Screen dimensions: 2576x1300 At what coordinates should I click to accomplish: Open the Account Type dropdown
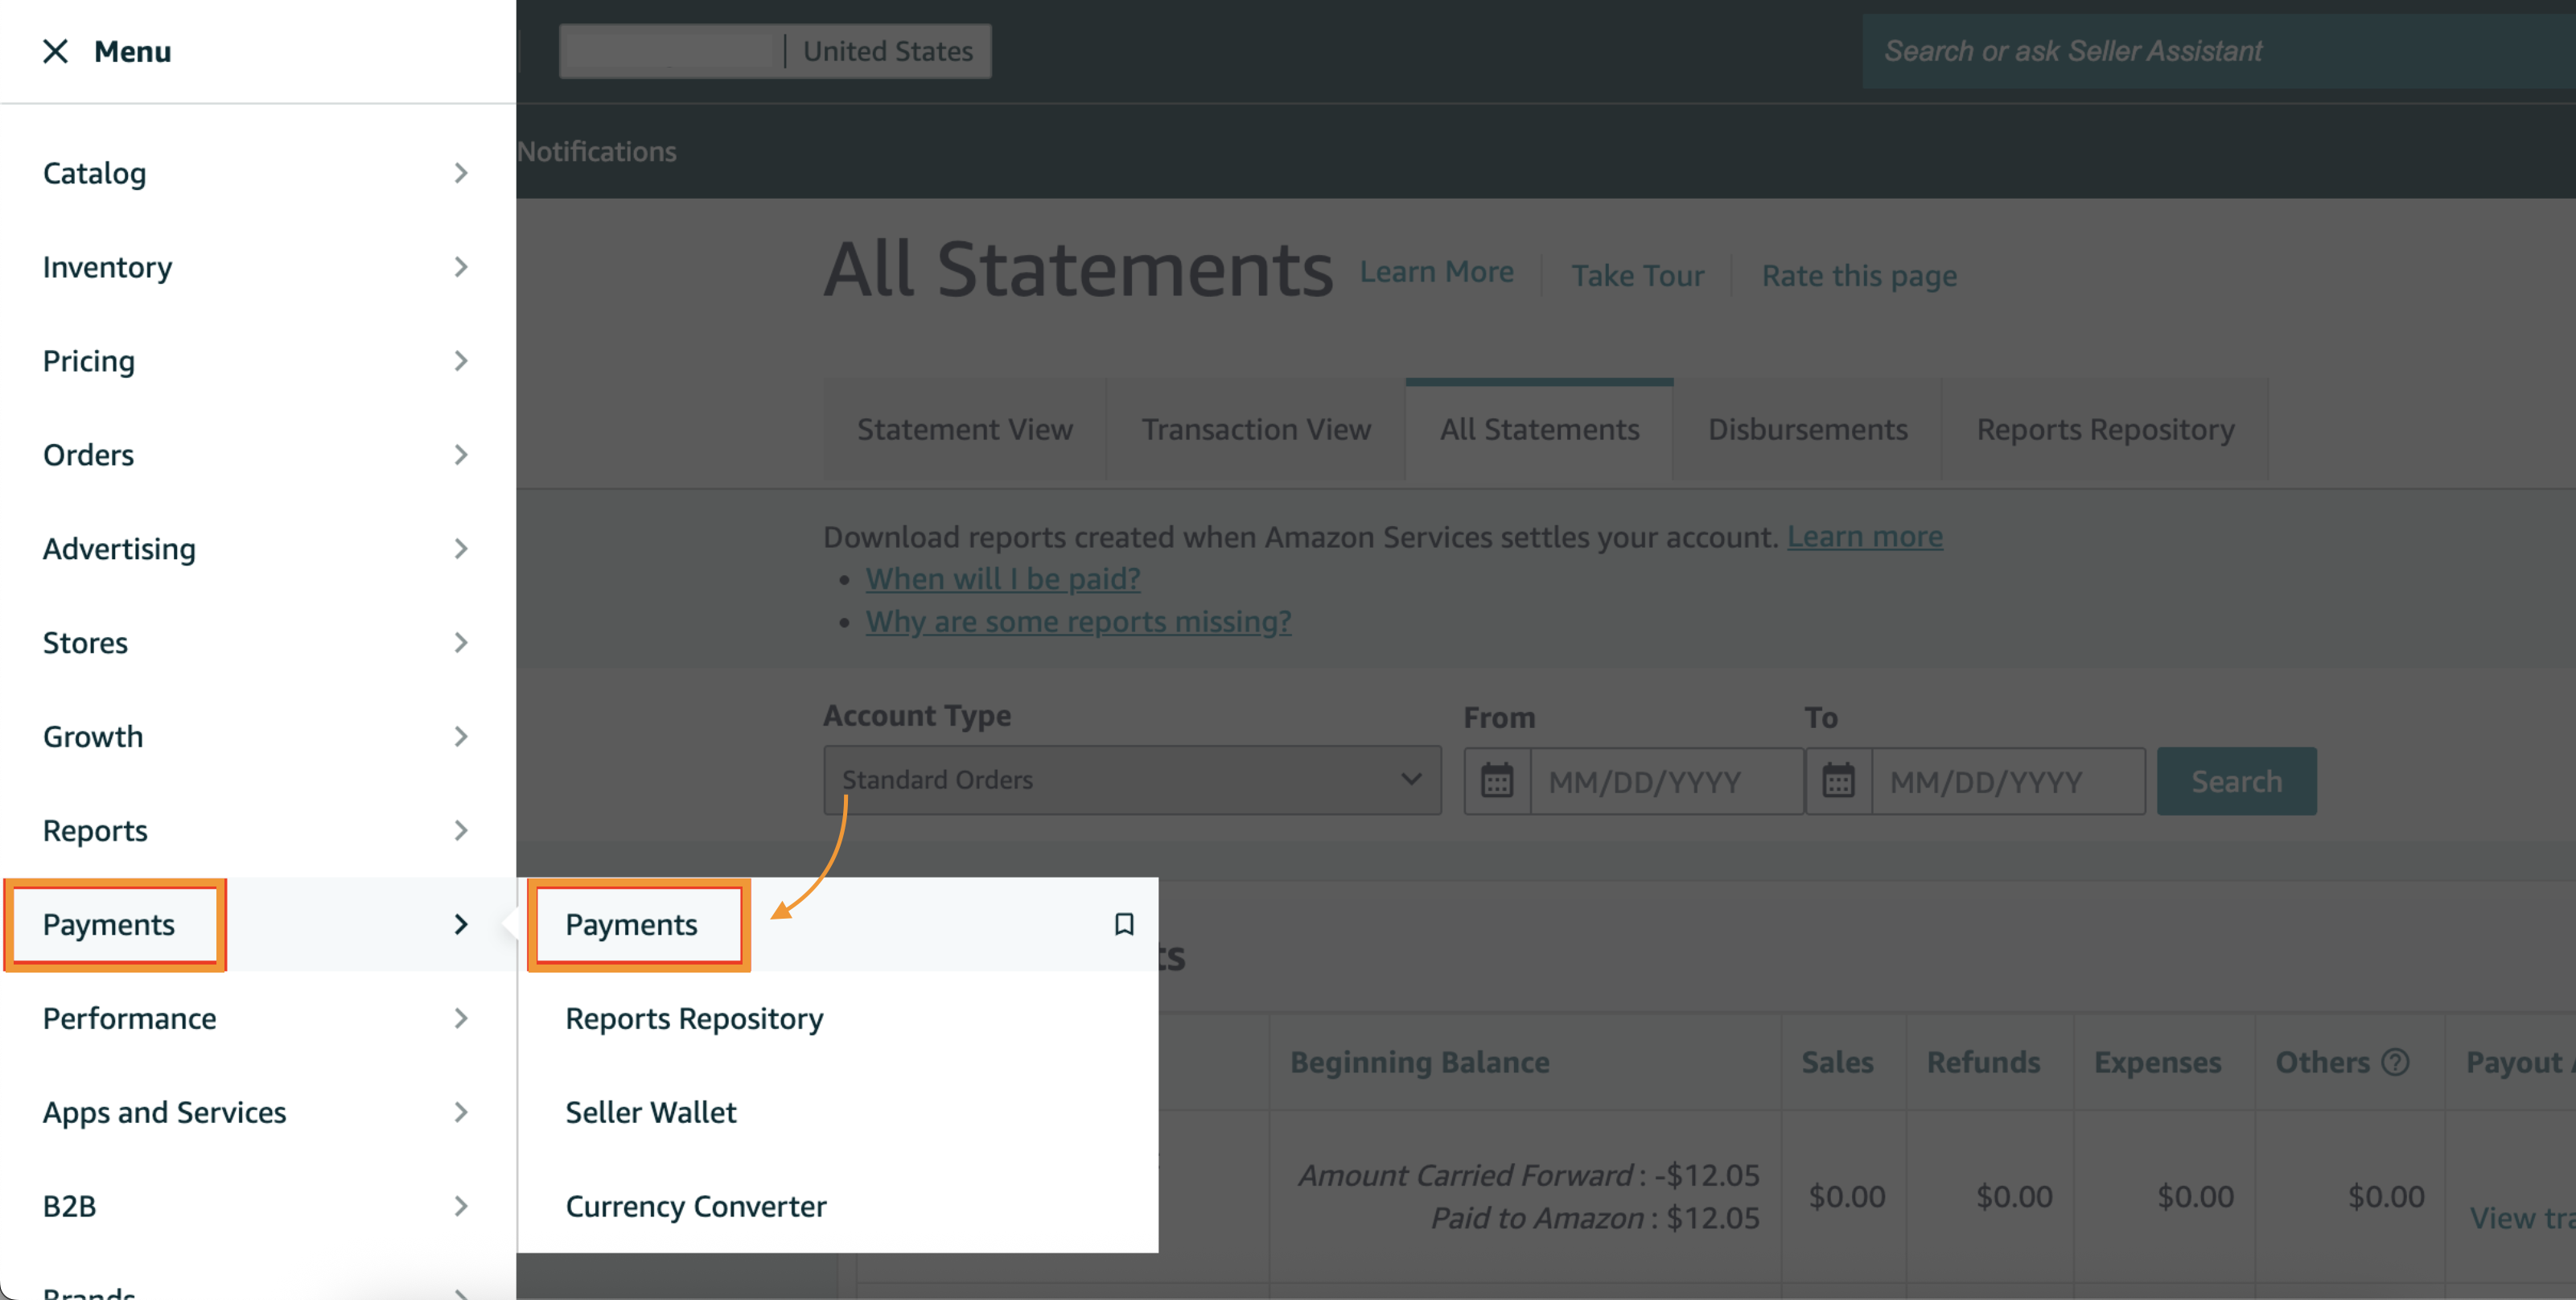1131,780
